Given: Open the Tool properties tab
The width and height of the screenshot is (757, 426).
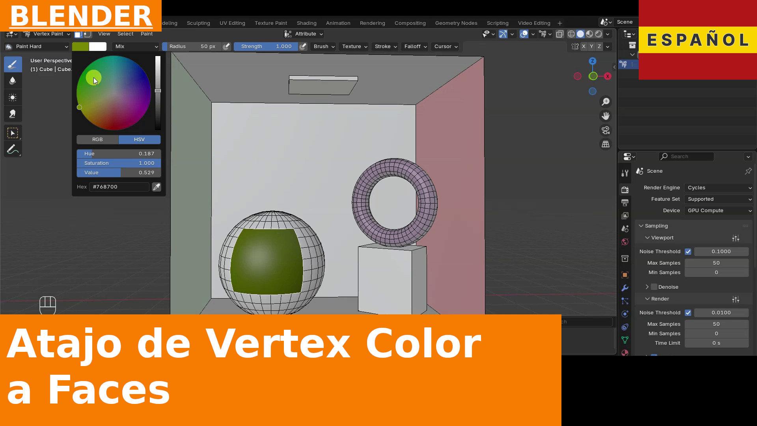Looking at the screenshot, I should click(625, 173).
